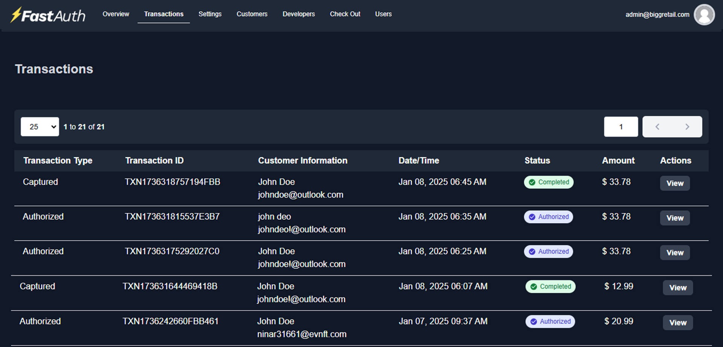723x347 pixels.
Task: Go to the next page arrow
Action: (687, 127)
